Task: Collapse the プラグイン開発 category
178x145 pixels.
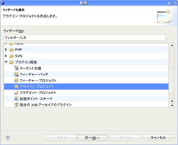Action: (x=6, y=62)
